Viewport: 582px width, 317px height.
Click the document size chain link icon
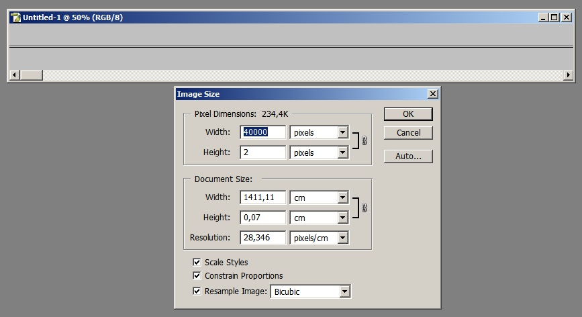[x=365, y=208]
